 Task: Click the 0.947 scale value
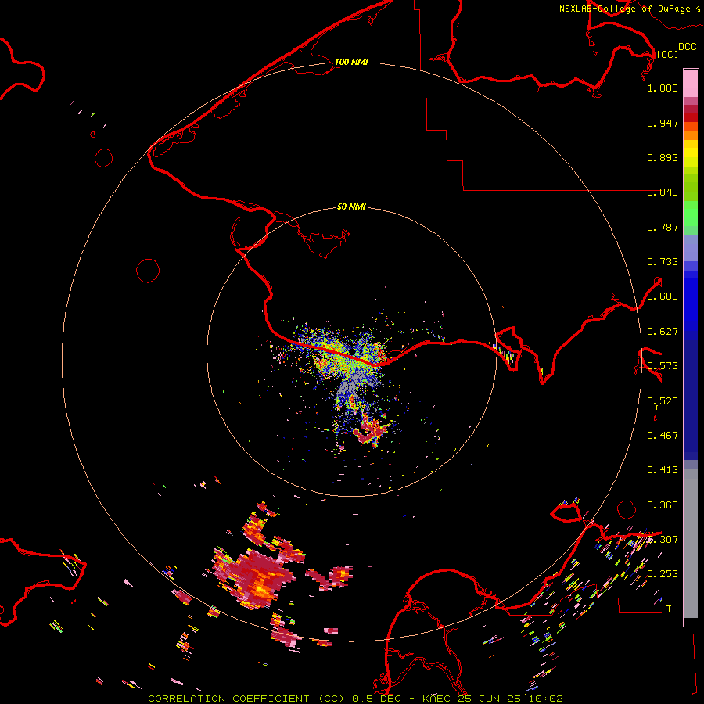663,123
